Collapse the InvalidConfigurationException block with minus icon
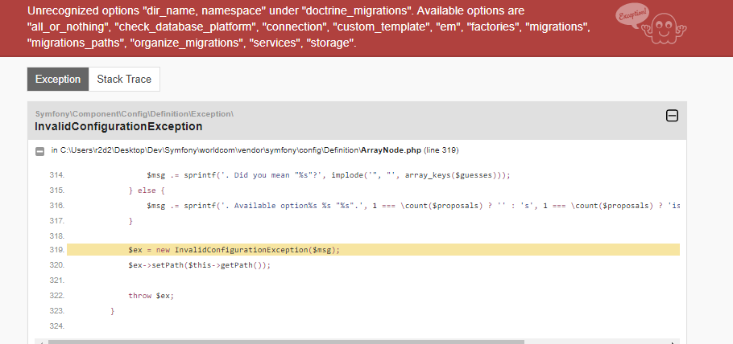Viewport: 733px width, 344px height. click(x=672, y=115)
